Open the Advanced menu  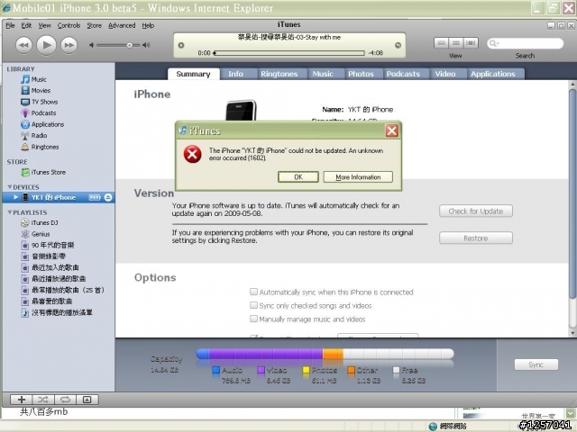122,25
